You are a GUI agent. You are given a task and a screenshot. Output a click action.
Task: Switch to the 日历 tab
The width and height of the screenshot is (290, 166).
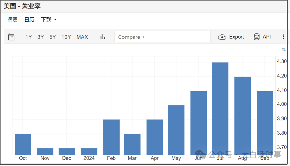[30, 19]
